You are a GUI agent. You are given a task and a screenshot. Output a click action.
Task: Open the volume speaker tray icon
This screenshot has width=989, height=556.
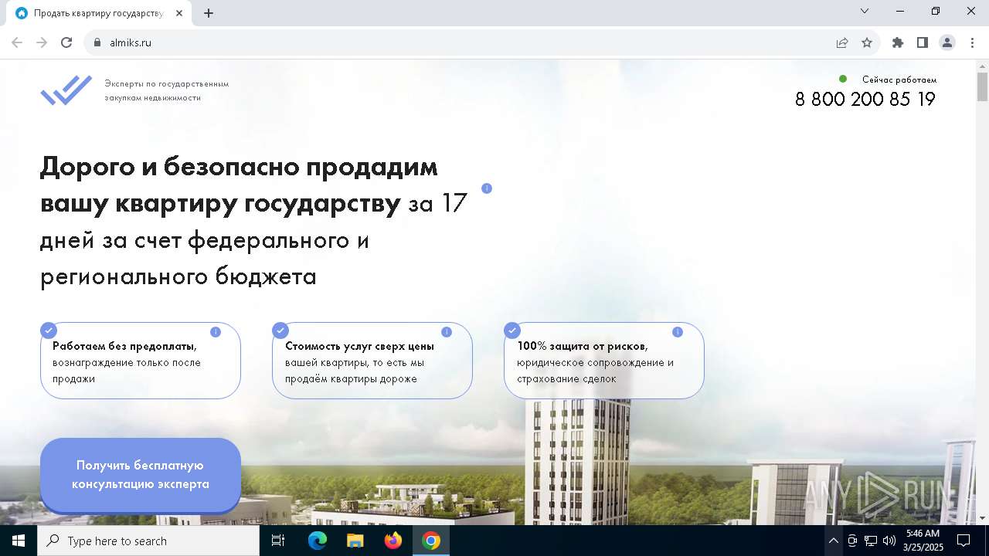pyautogui.click(x=889, y=541)
